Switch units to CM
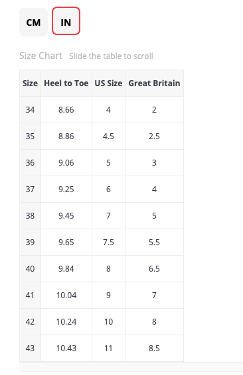243x375 pixels. point(33,23)
